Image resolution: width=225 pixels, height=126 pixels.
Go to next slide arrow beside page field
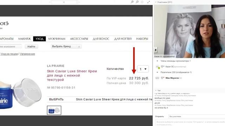[x=79, y=2]
